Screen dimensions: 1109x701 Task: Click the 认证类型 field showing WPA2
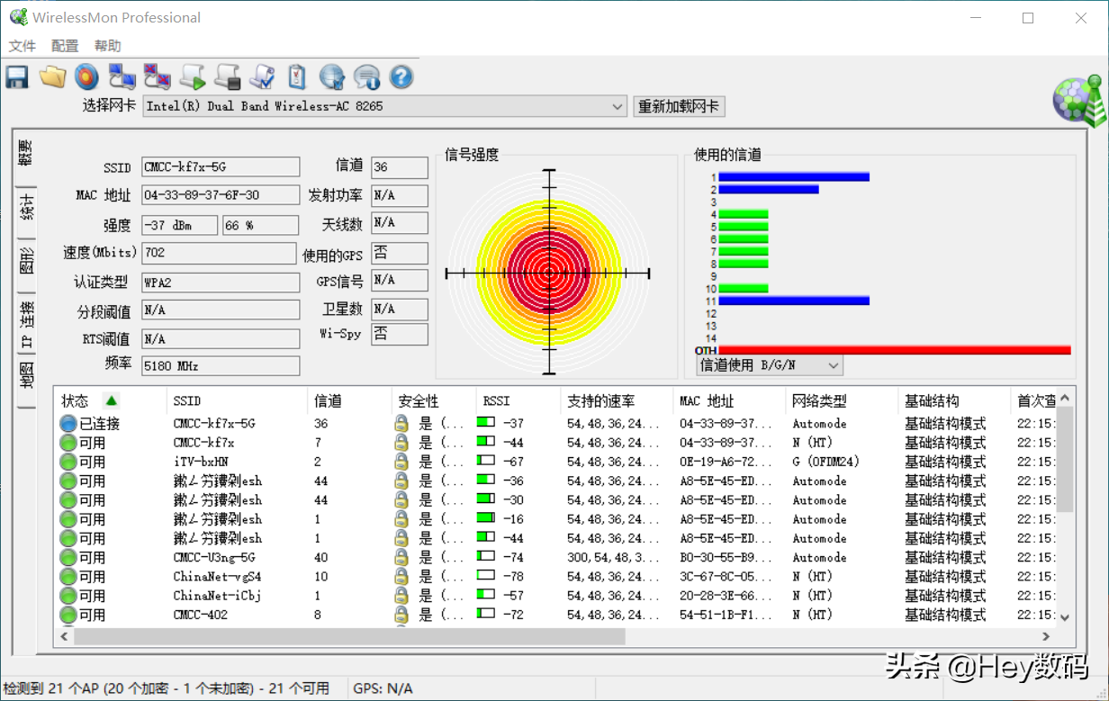coord(221,282)
